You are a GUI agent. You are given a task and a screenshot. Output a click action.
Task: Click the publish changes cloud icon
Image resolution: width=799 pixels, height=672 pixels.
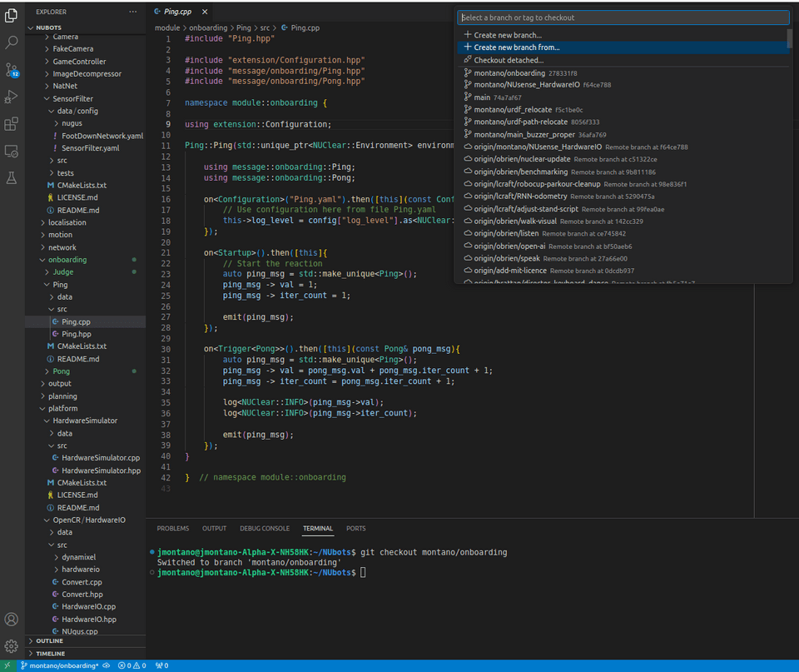pyautogui.click(x=105, y=665)
